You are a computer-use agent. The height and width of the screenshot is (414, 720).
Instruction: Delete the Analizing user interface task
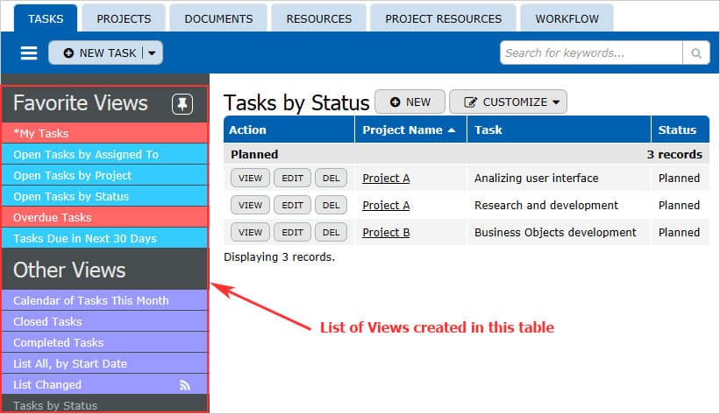click(331, 178)
